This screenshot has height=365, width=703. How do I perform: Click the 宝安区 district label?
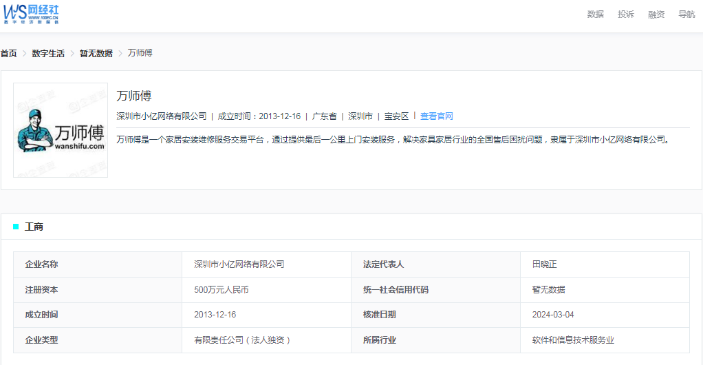point(396,116)
